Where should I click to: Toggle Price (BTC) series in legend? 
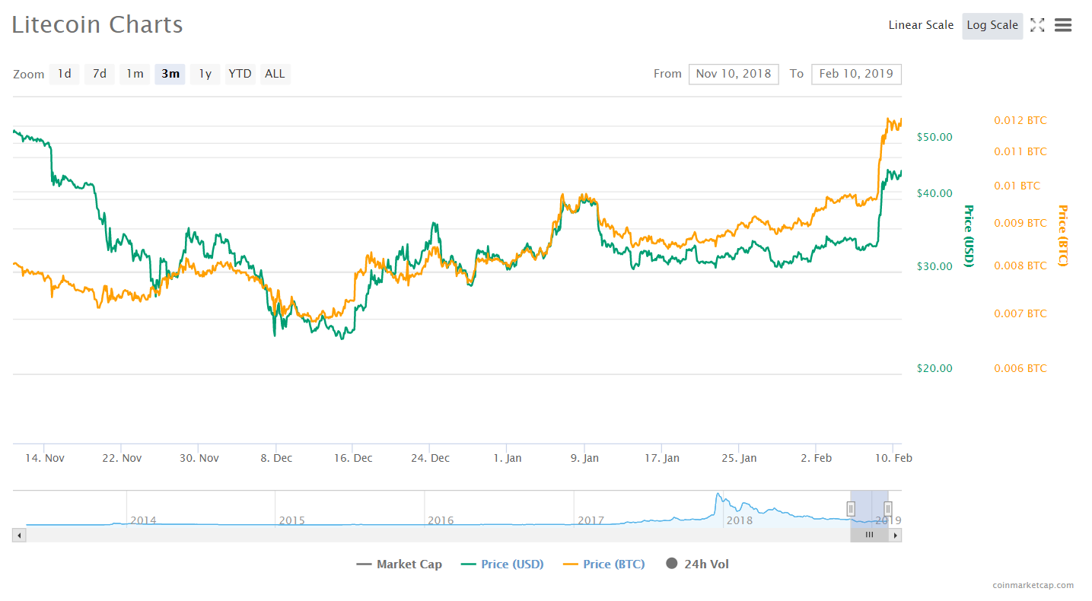(604, 564)
